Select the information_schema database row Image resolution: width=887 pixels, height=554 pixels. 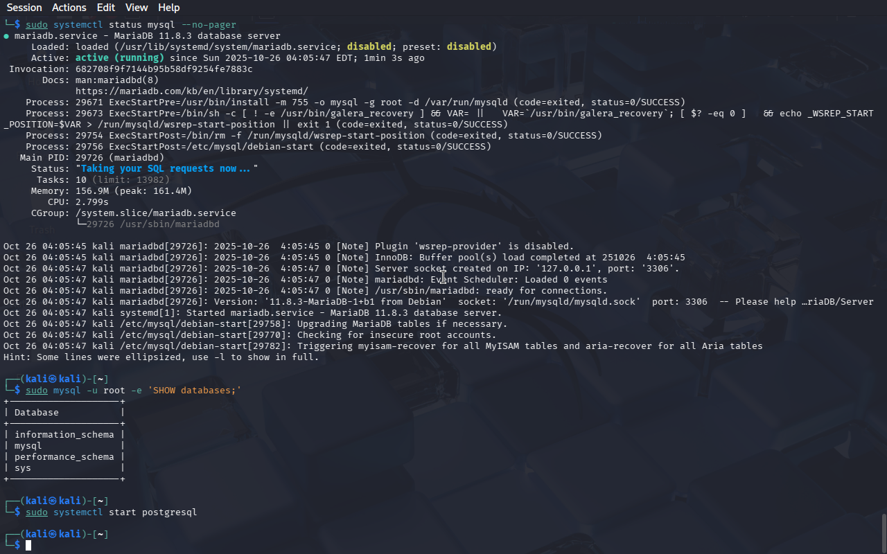(64, 435)
